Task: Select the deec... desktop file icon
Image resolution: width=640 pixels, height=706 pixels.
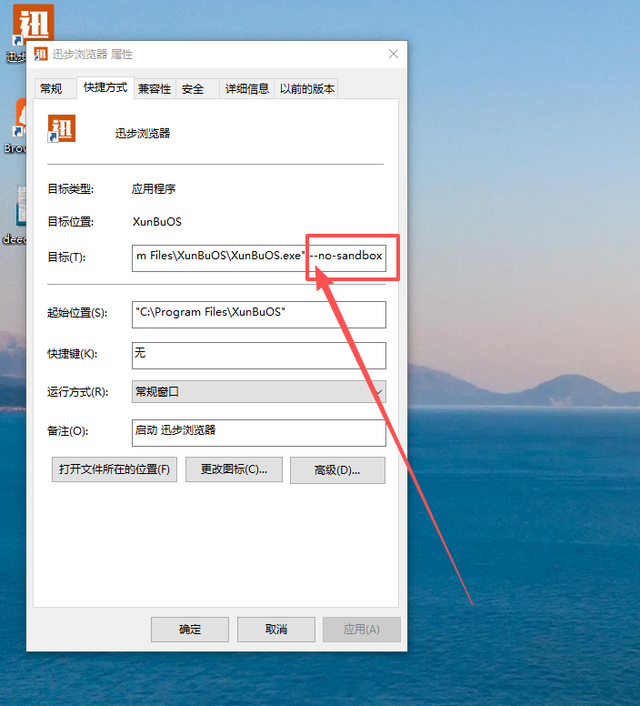Action: pos(21,205)
